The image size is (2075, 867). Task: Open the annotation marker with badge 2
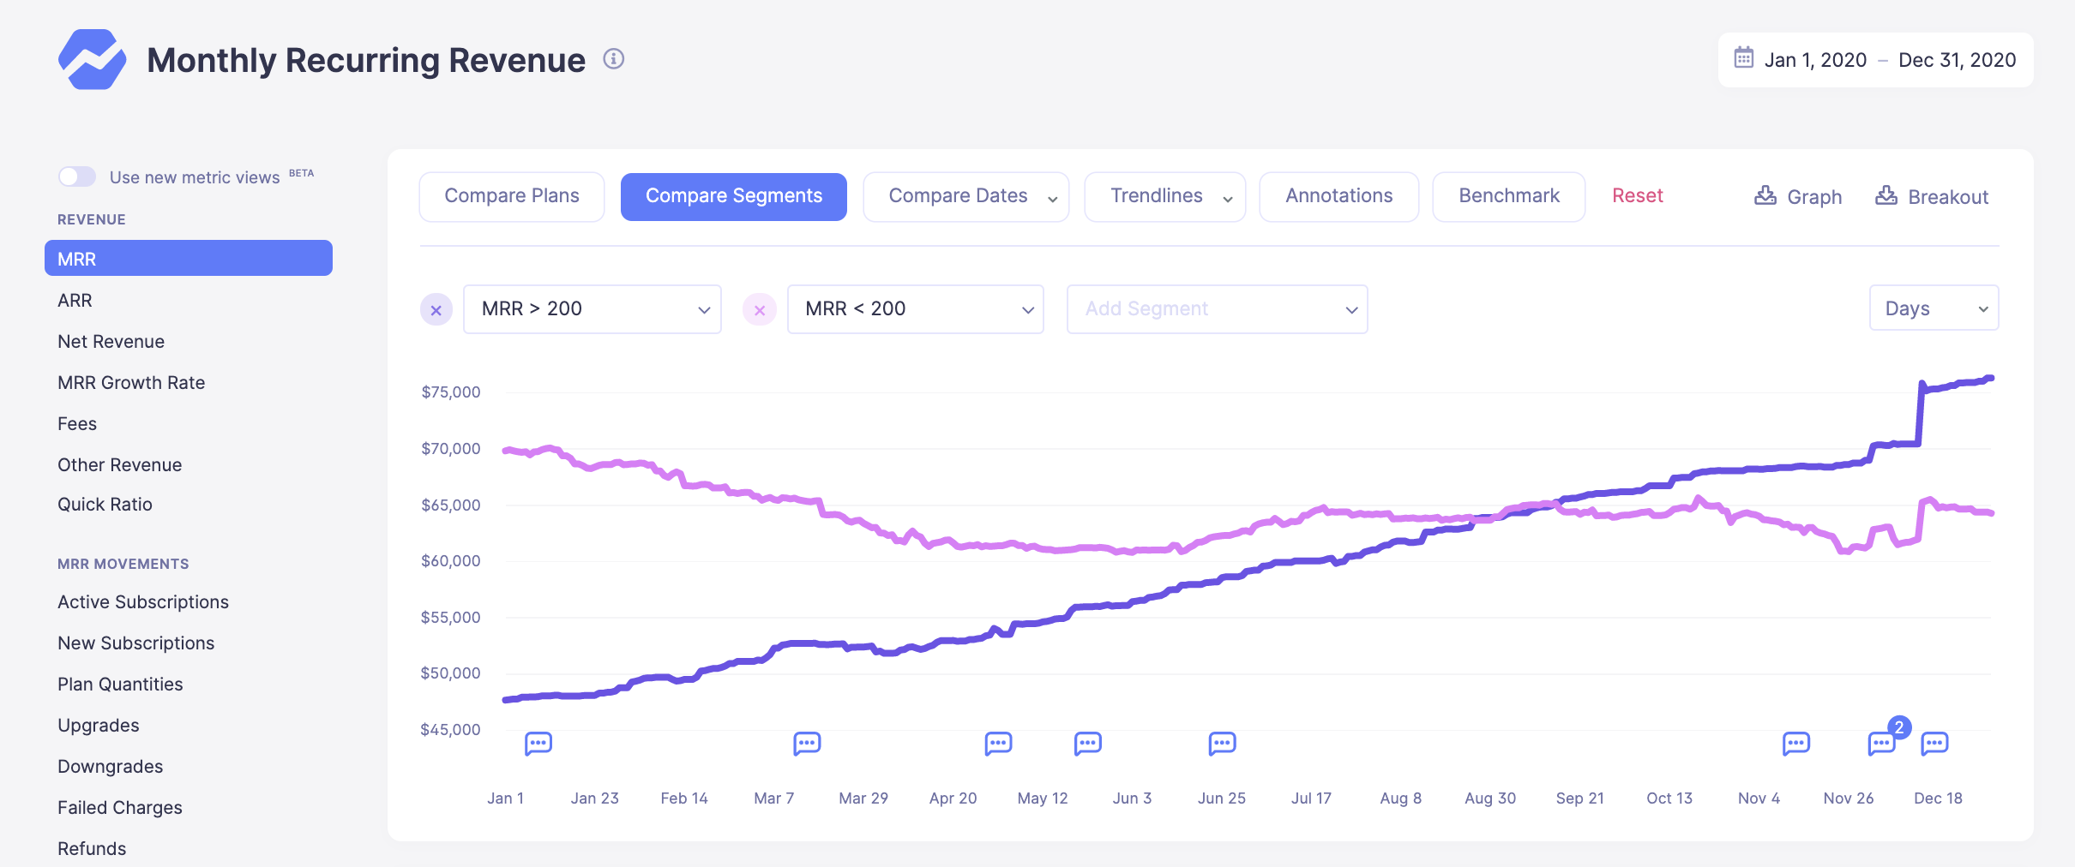[x=1882, y=742]
